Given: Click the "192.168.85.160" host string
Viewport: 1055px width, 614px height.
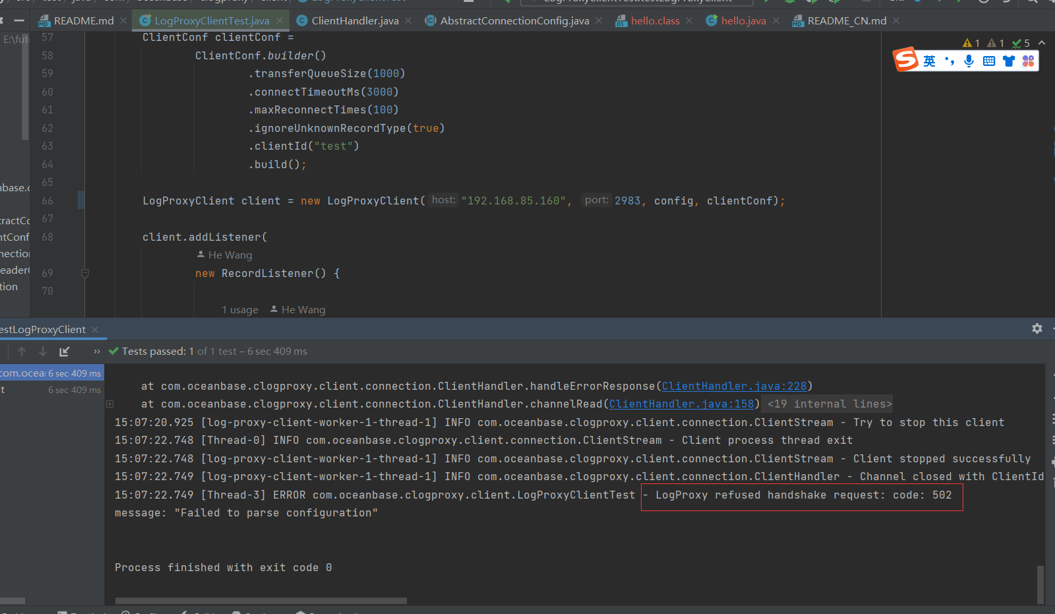Looking at the screenshot, I should tap(514, 200).
